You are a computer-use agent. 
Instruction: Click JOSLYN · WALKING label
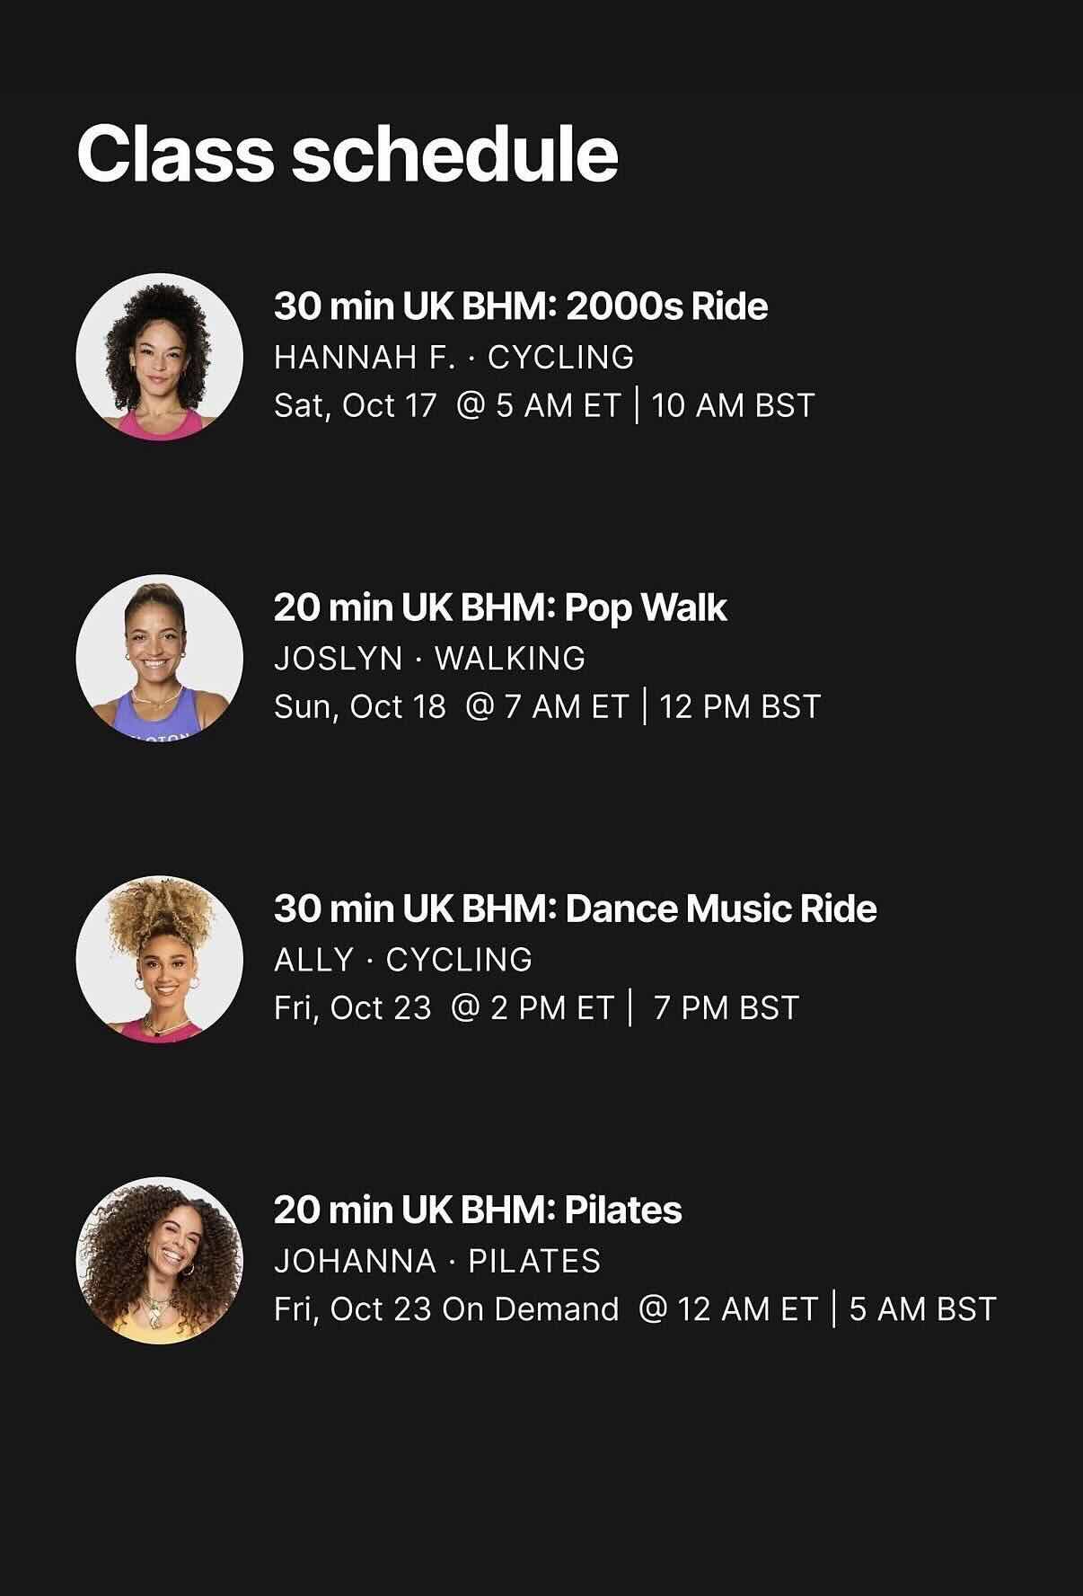pos(430,658)
